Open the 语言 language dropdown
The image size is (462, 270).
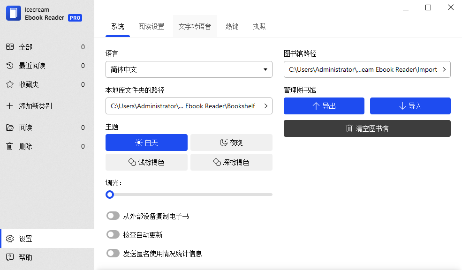tap(189, 69)
